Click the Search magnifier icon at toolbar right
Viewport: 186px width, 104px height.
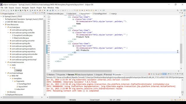click(178, 10)
